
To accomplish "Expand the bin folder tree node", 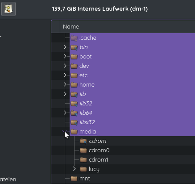I will pos(65,47).
